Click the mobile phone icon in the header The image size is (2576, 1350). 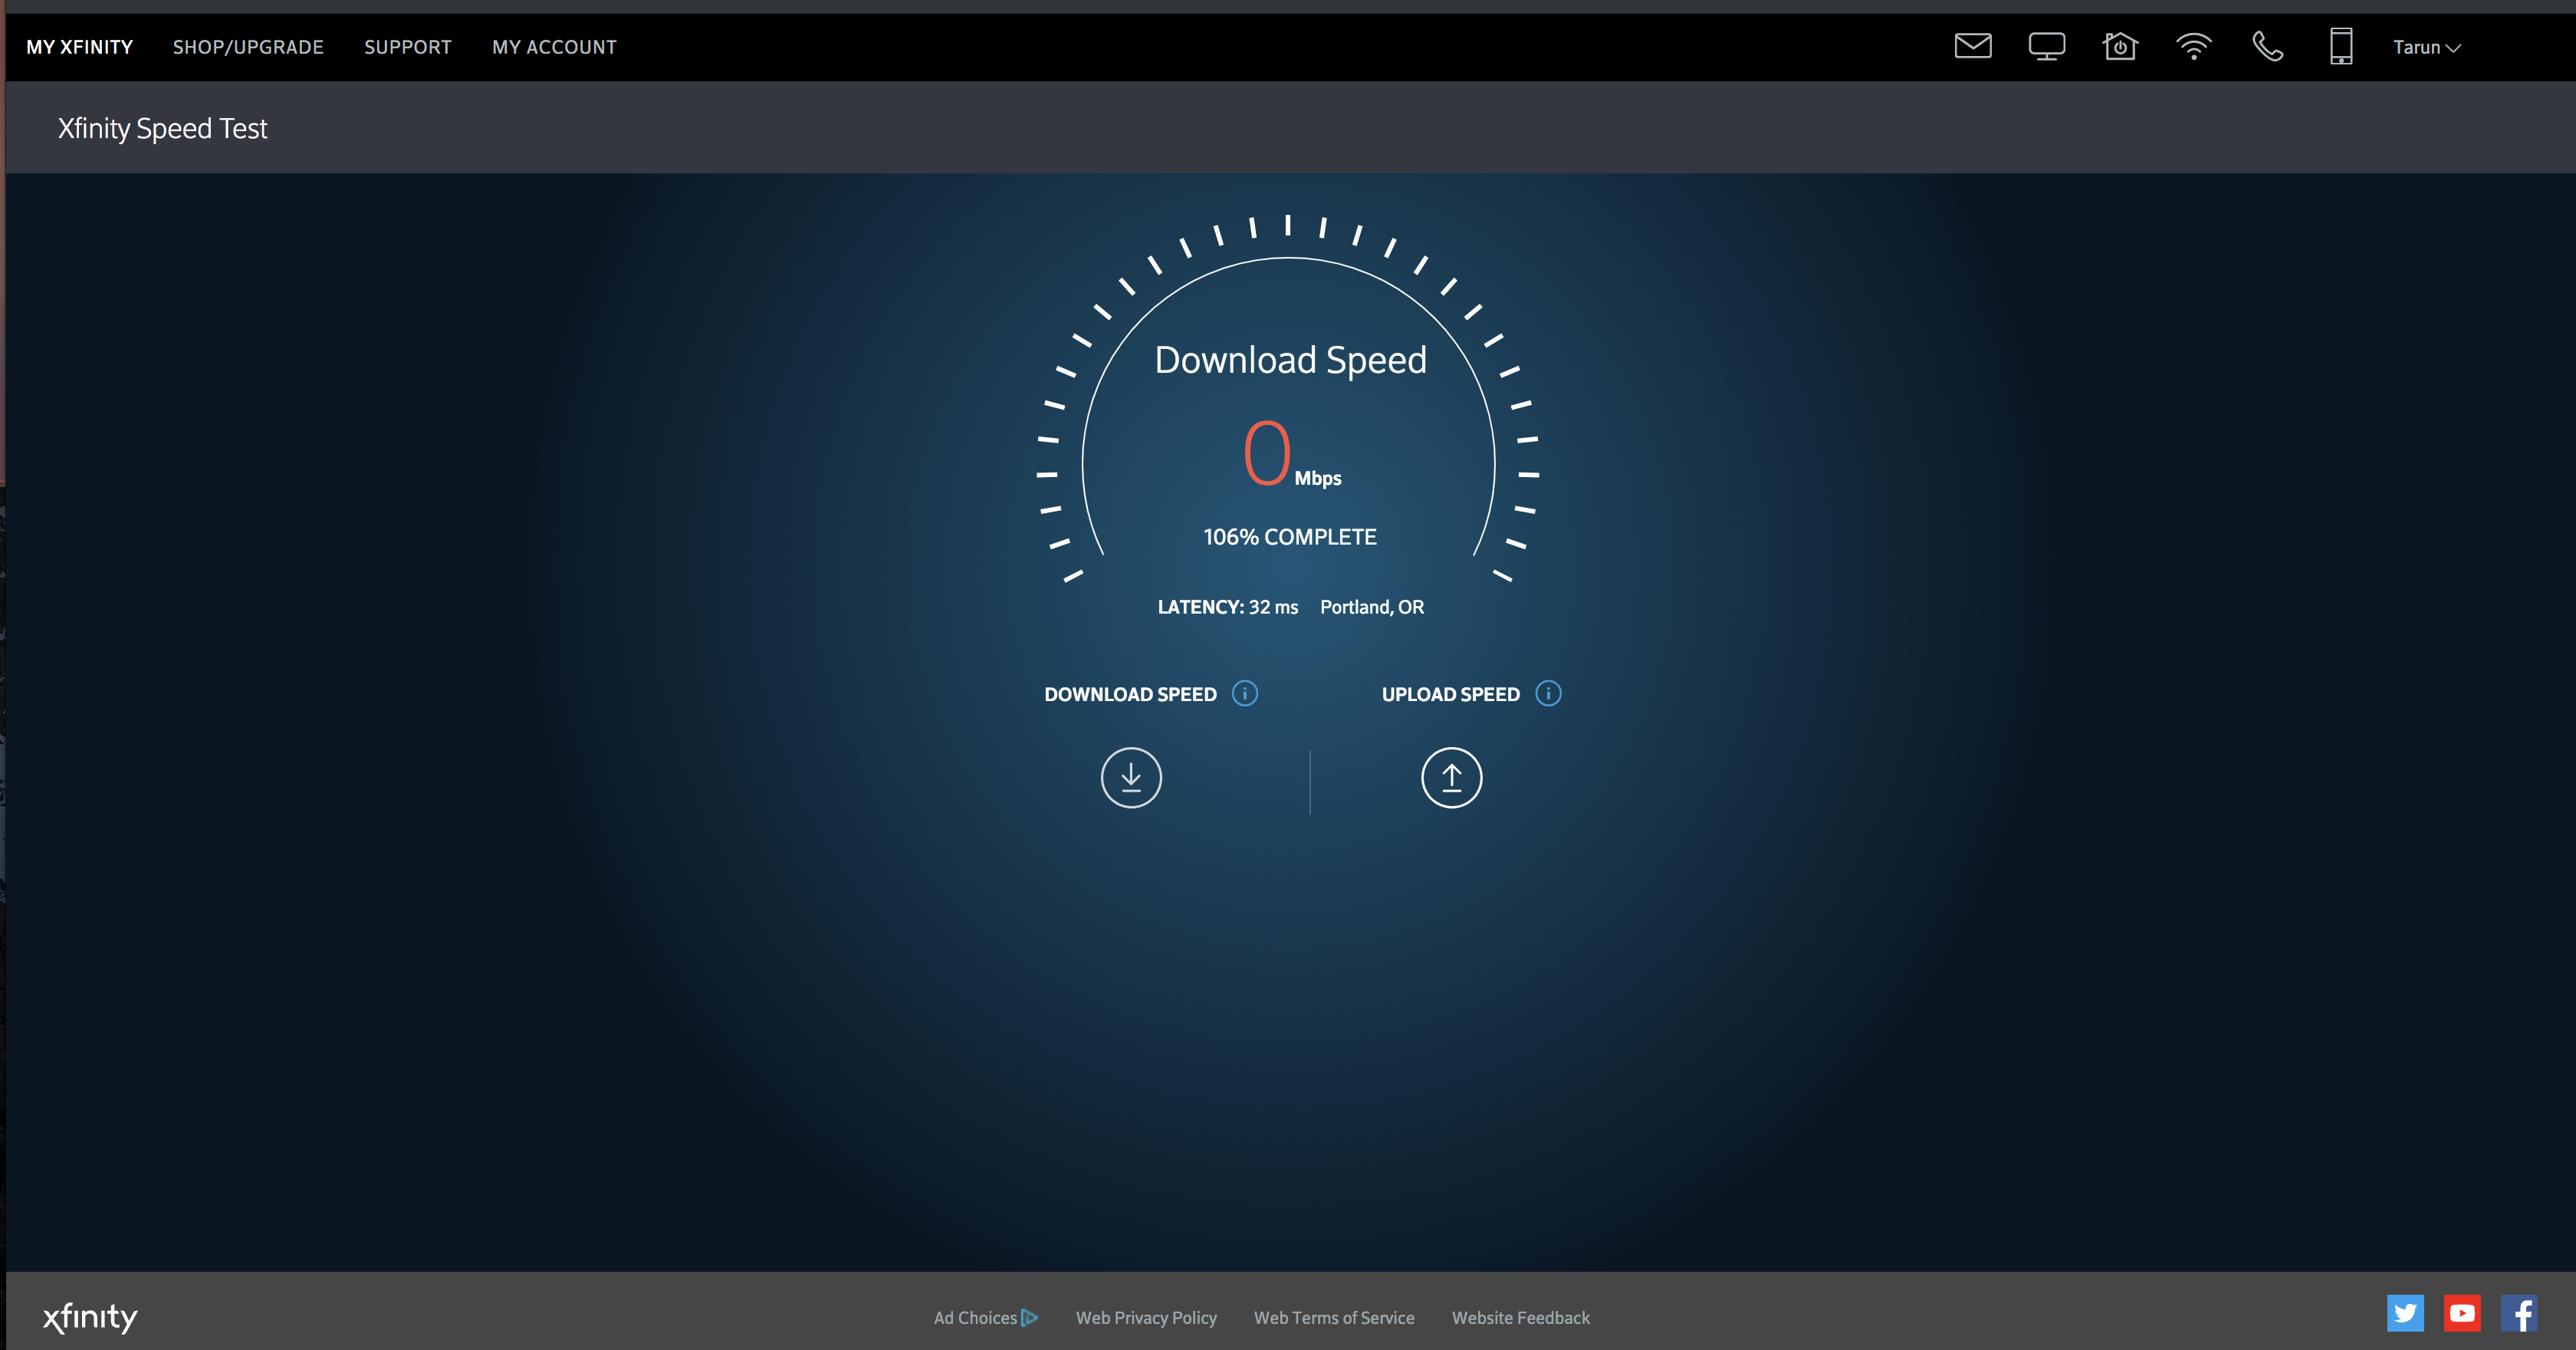click(2340, 46)
